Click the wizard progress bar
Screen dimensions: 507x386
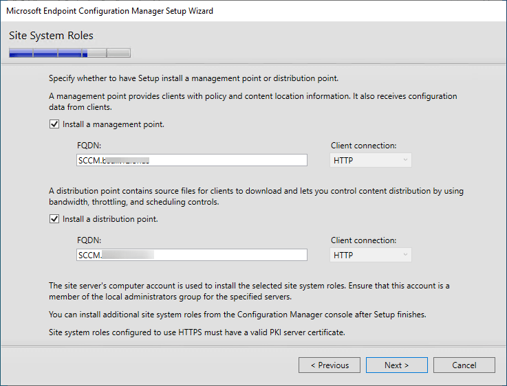70,53
